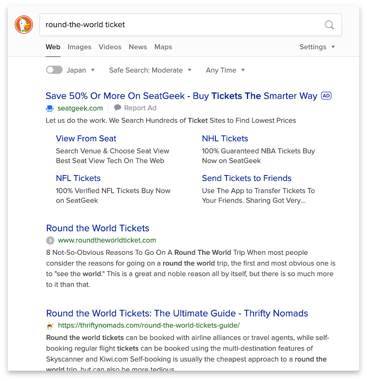This screenshot has width=367, height=381.
Task: Click the AD badge on the SeatGeek result
Action: click(x=326, y=95)
